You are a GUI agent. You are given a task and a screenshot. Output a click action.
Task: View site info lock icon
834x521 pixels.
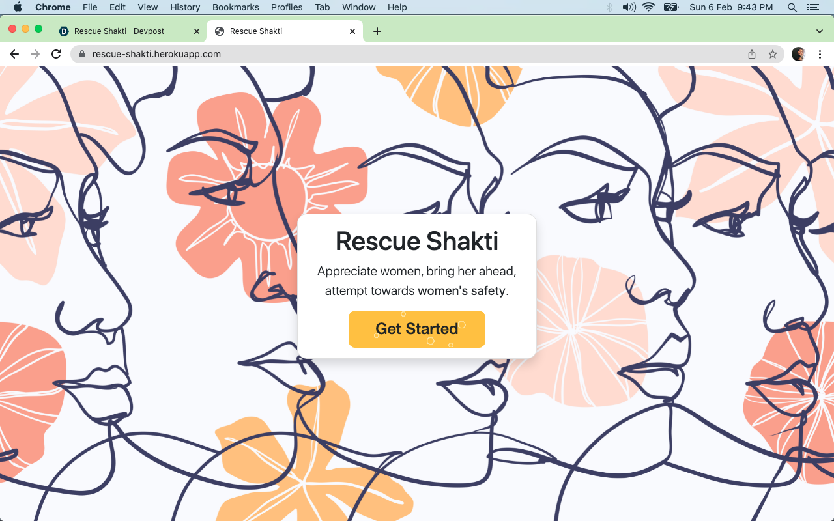pyautogui.click(x=82, y=54)
